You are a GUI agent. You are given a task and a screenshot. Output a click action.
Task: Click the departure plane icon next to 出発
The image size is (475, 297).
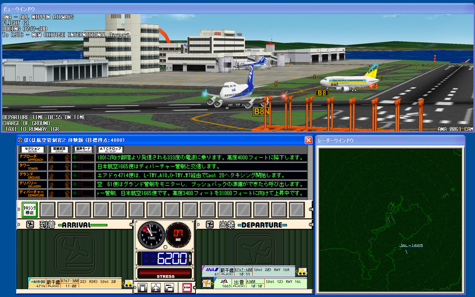click(x=210, y=225)
